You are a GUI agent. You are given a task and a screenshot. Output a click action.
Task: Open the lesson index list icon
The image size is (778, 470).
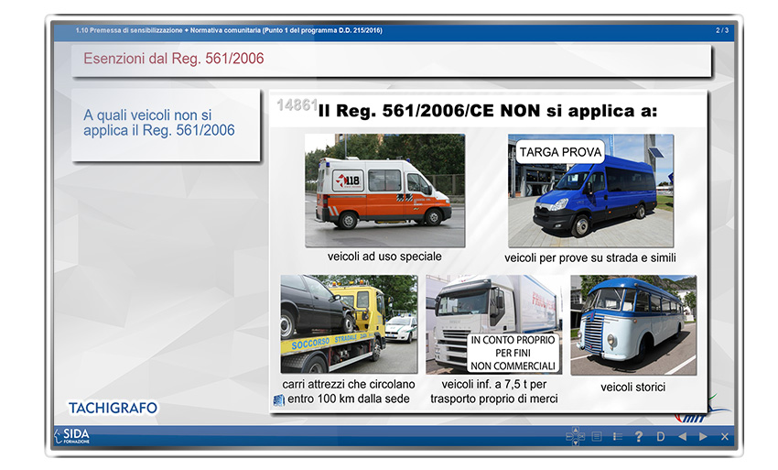pos(618,437)
